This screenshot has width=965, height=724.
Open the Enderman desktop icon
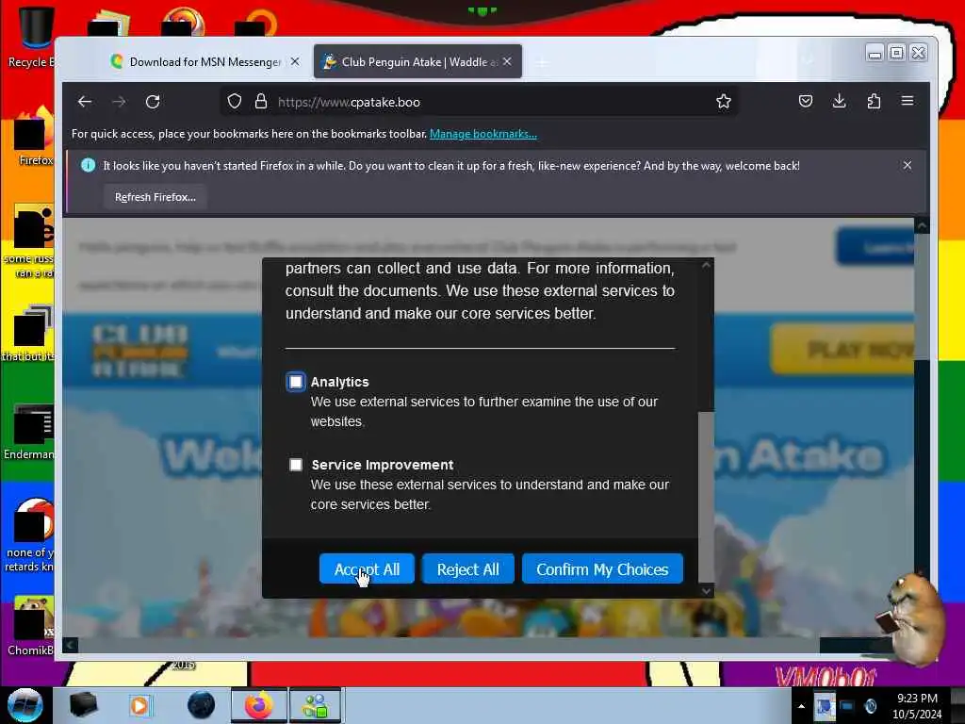pyautogui.click(x=31, y=432)
